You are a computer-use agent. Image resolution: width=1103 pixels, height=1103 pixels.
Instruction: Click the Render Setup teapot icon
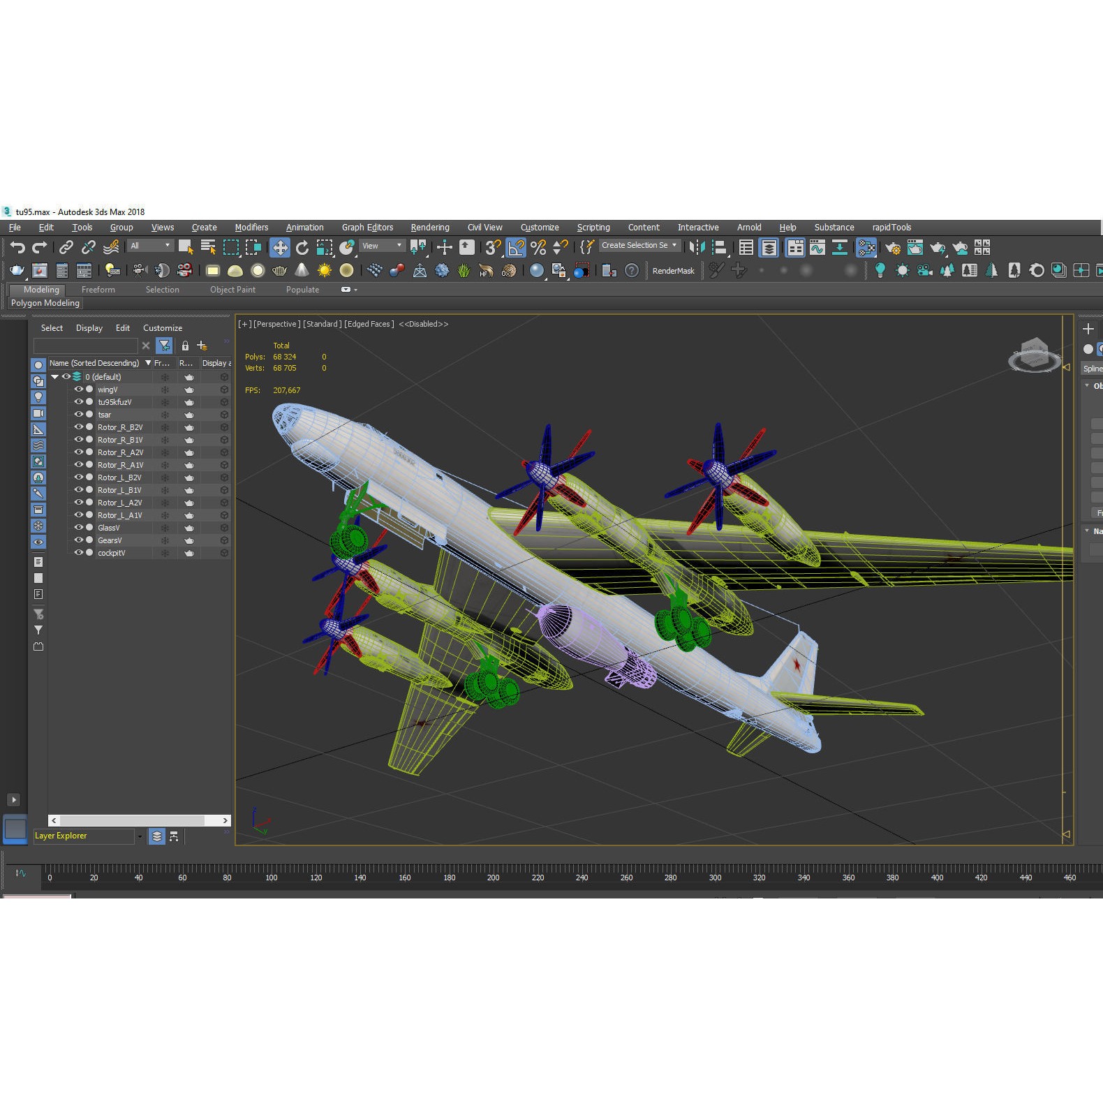(x=893, y=247)
